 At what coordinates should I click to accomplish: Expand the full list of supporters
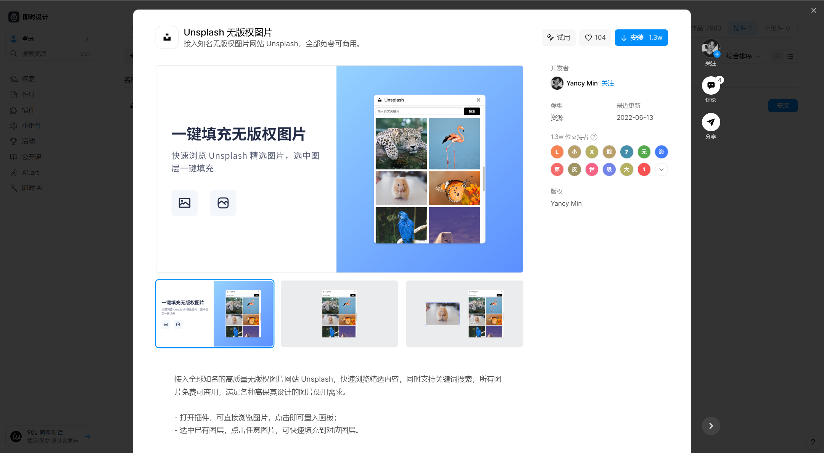tap(661, 169)
